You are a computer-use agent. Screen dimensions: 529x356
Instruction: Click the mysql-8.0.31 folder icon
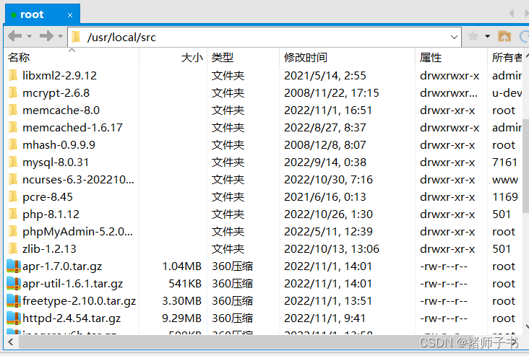[13, 162]
